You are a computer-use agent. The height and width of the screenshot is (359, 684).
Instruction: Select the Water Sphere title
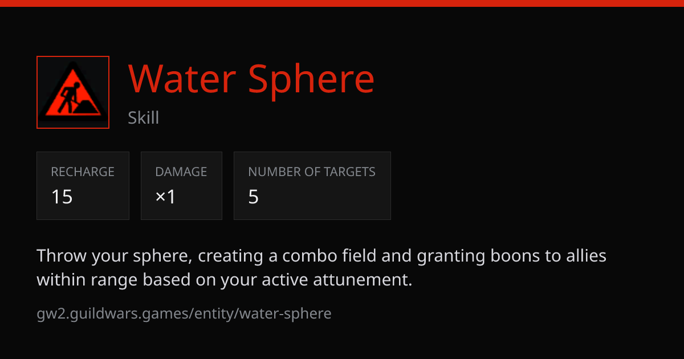(251, 79)
